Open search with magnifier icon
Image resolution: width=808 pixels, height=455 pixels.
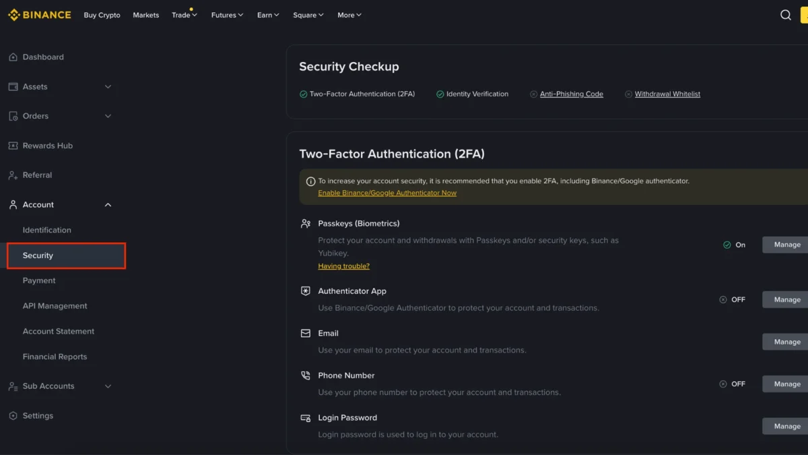click(785, 15)
